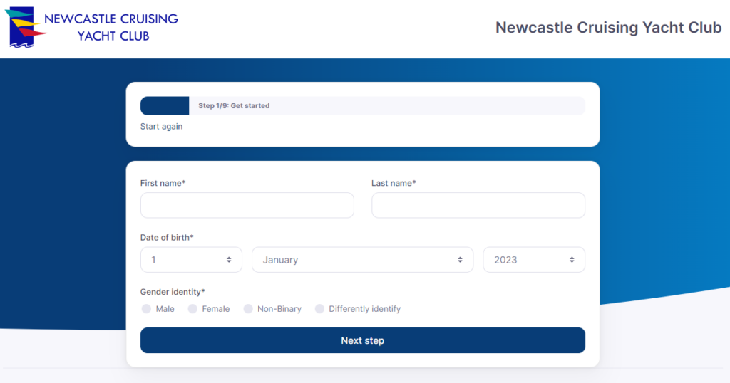This screenshot has height=383, width=730.
Task: Select the Male gender radio button
Action: (146, 309)
